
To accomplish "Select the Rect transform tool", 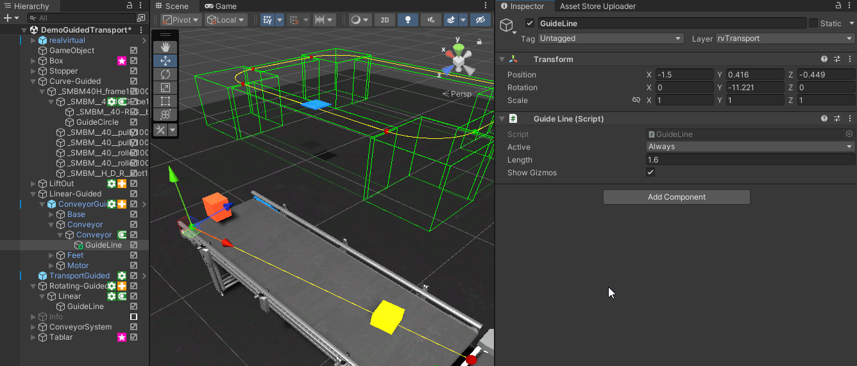I will pyautogui.click(x=165, y=101).
